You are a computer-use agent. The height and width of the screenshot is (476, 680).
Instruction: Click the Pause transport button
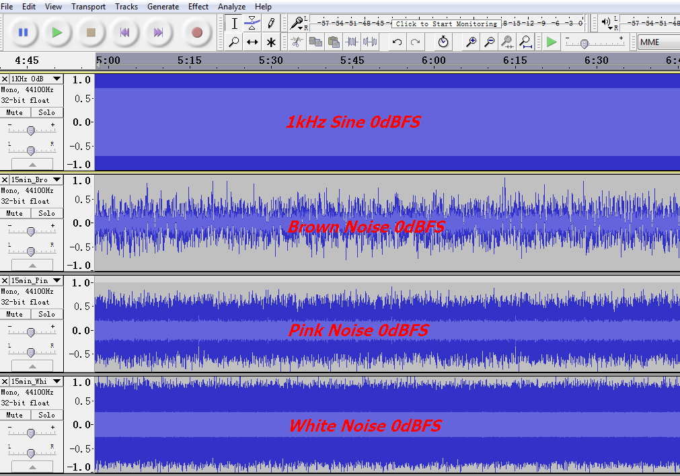pos(23,32)
